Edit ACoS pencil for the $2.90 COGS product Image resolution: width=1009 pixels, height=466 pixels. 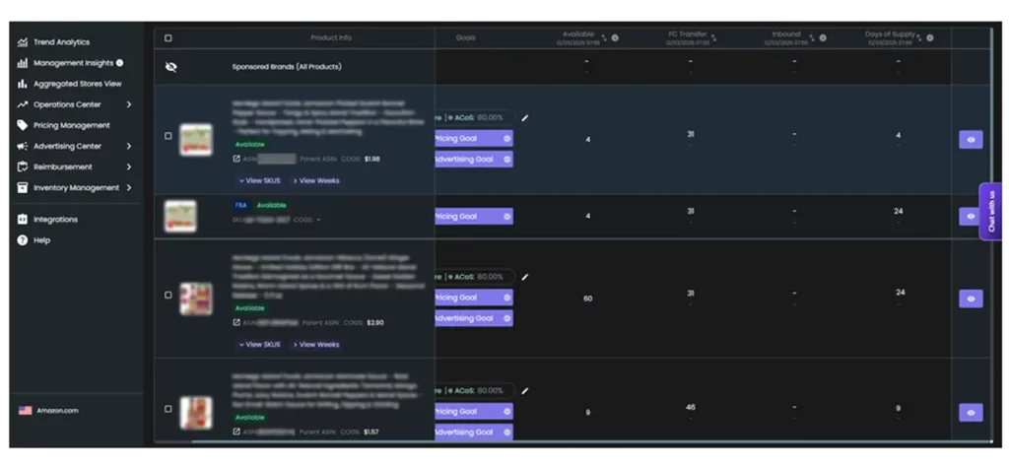[525, 277]
